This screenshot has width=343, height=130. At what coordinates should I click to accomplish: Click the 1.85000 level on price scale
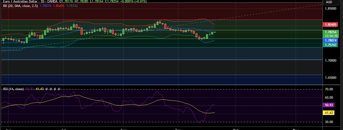pos(330,9)
